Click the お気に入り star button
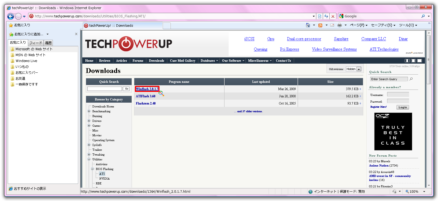The image size is (438, 201). pos(19,25)
